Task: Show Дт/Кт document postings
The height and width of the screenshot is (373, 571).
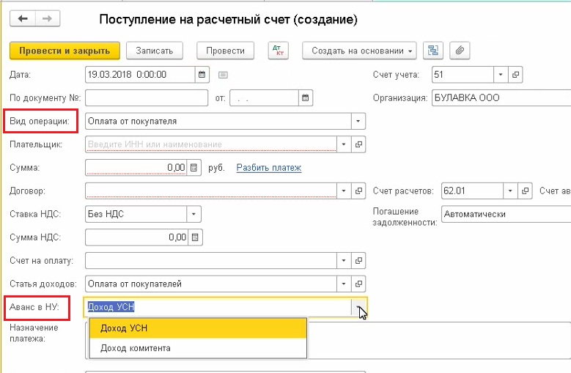Action: pyautogui.click(x=278, y=51)
